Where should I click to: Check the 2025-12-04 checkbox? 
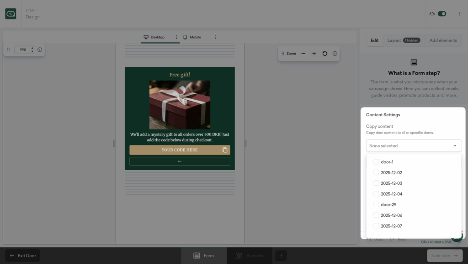(376, 194)
